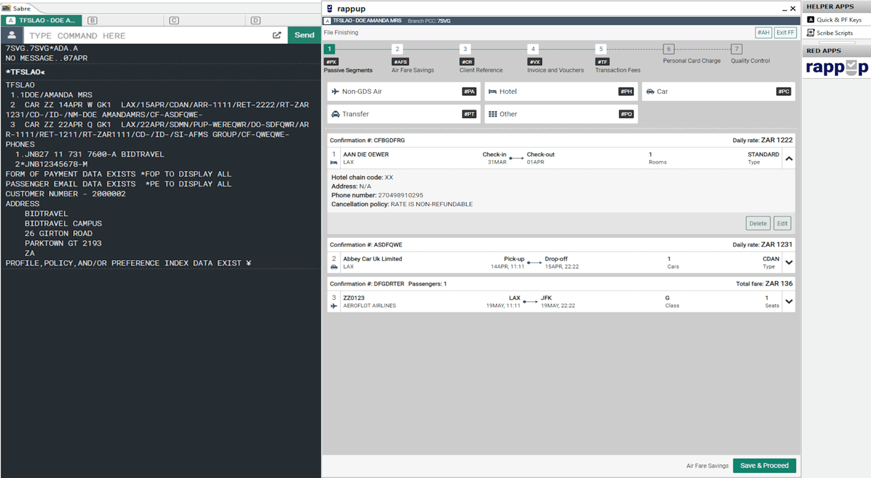The image size is (871, 478).
Task: Click the Exit FF button
Action: (x=786, y=33)
